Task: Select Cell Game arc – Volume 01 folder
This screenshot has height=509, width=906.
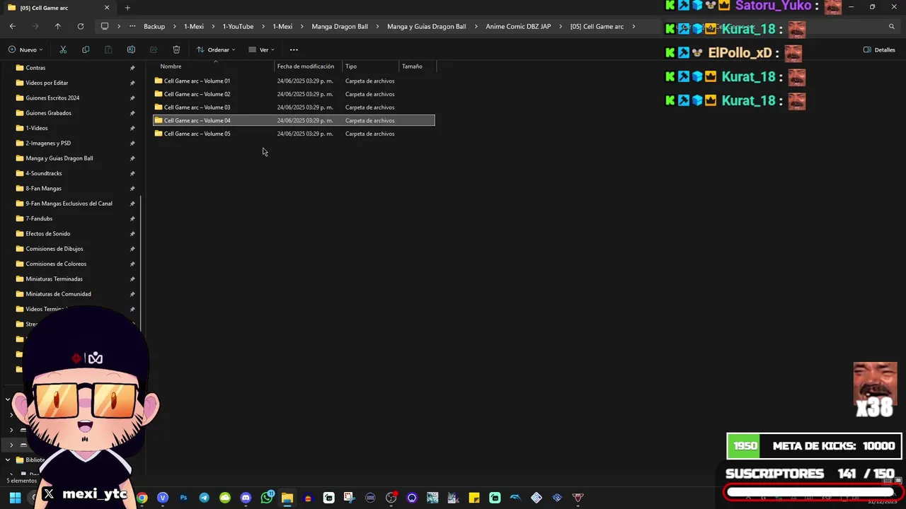Action: tap(294, 81)
